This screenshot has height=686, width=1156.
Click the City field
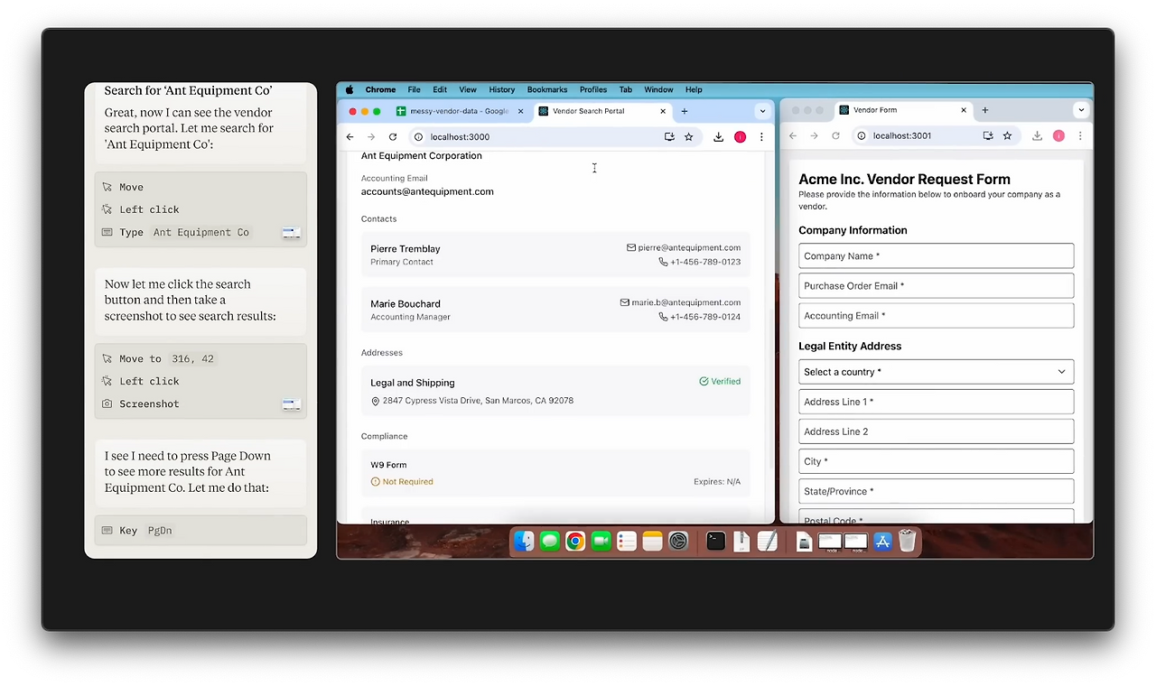[937, 461]
